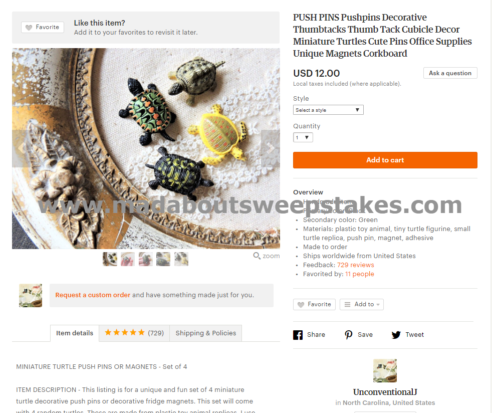492x413 pixels.
Task: Open the reviews tab with star rating
Action: click(134, 333)
